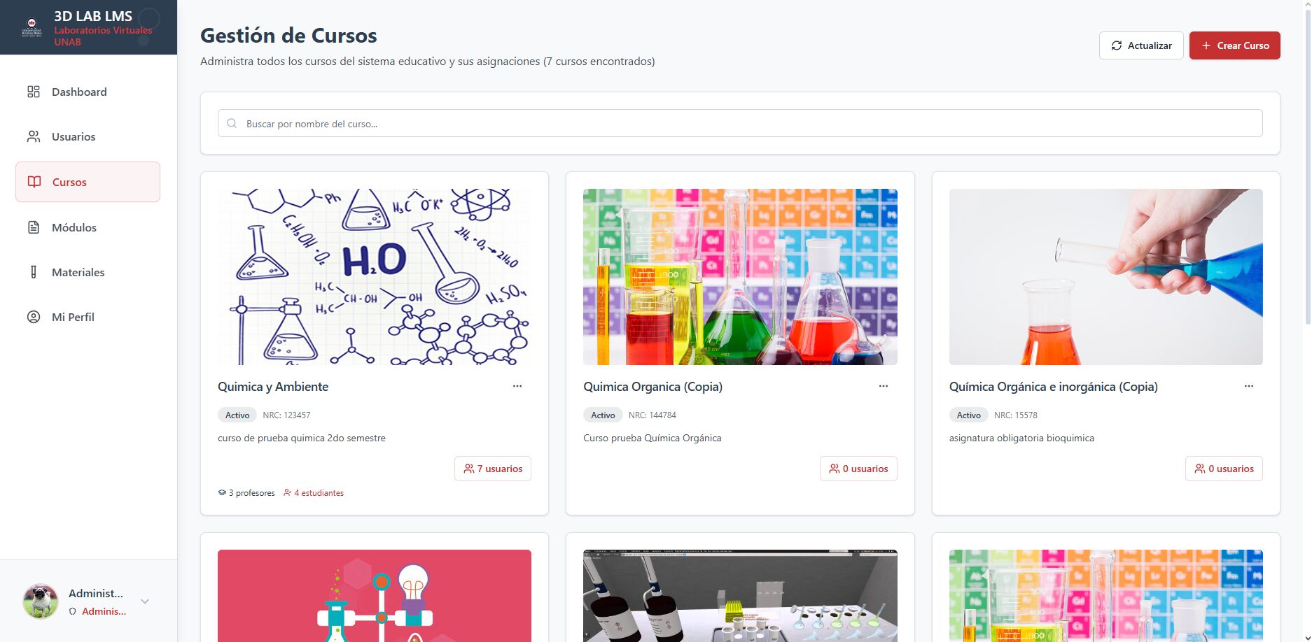Click the administrator pug avatar

41,601
